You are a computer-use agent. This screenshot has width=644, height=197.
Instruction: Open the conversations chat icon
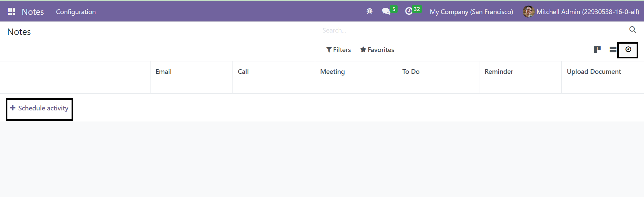(x=386, y=11)
